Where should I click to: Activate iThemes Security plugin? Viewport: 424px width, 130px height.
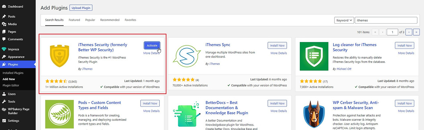pos(152,45)
